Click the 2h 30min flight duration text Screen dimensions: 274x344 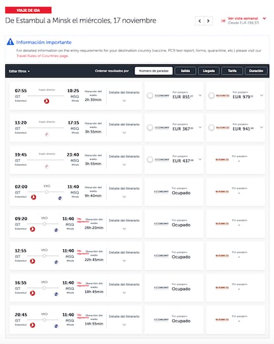[93, 100]
